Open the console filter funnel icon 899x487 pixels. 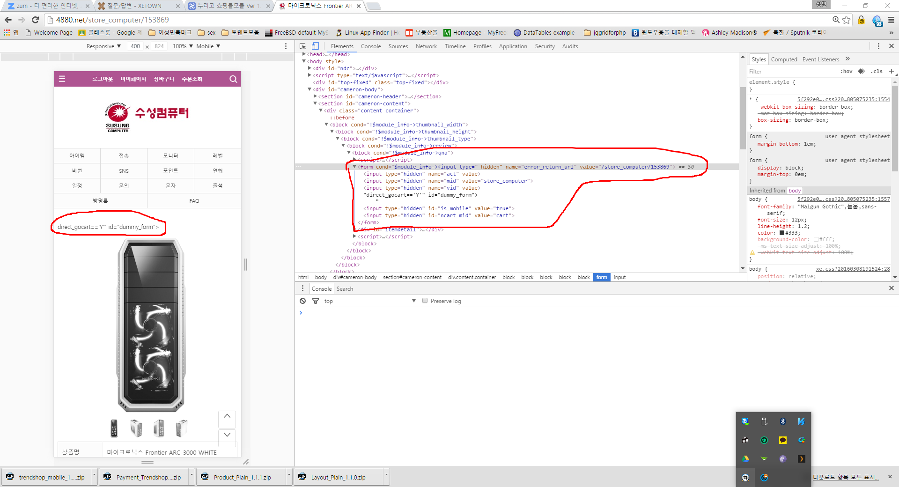(x=316, y=301)
